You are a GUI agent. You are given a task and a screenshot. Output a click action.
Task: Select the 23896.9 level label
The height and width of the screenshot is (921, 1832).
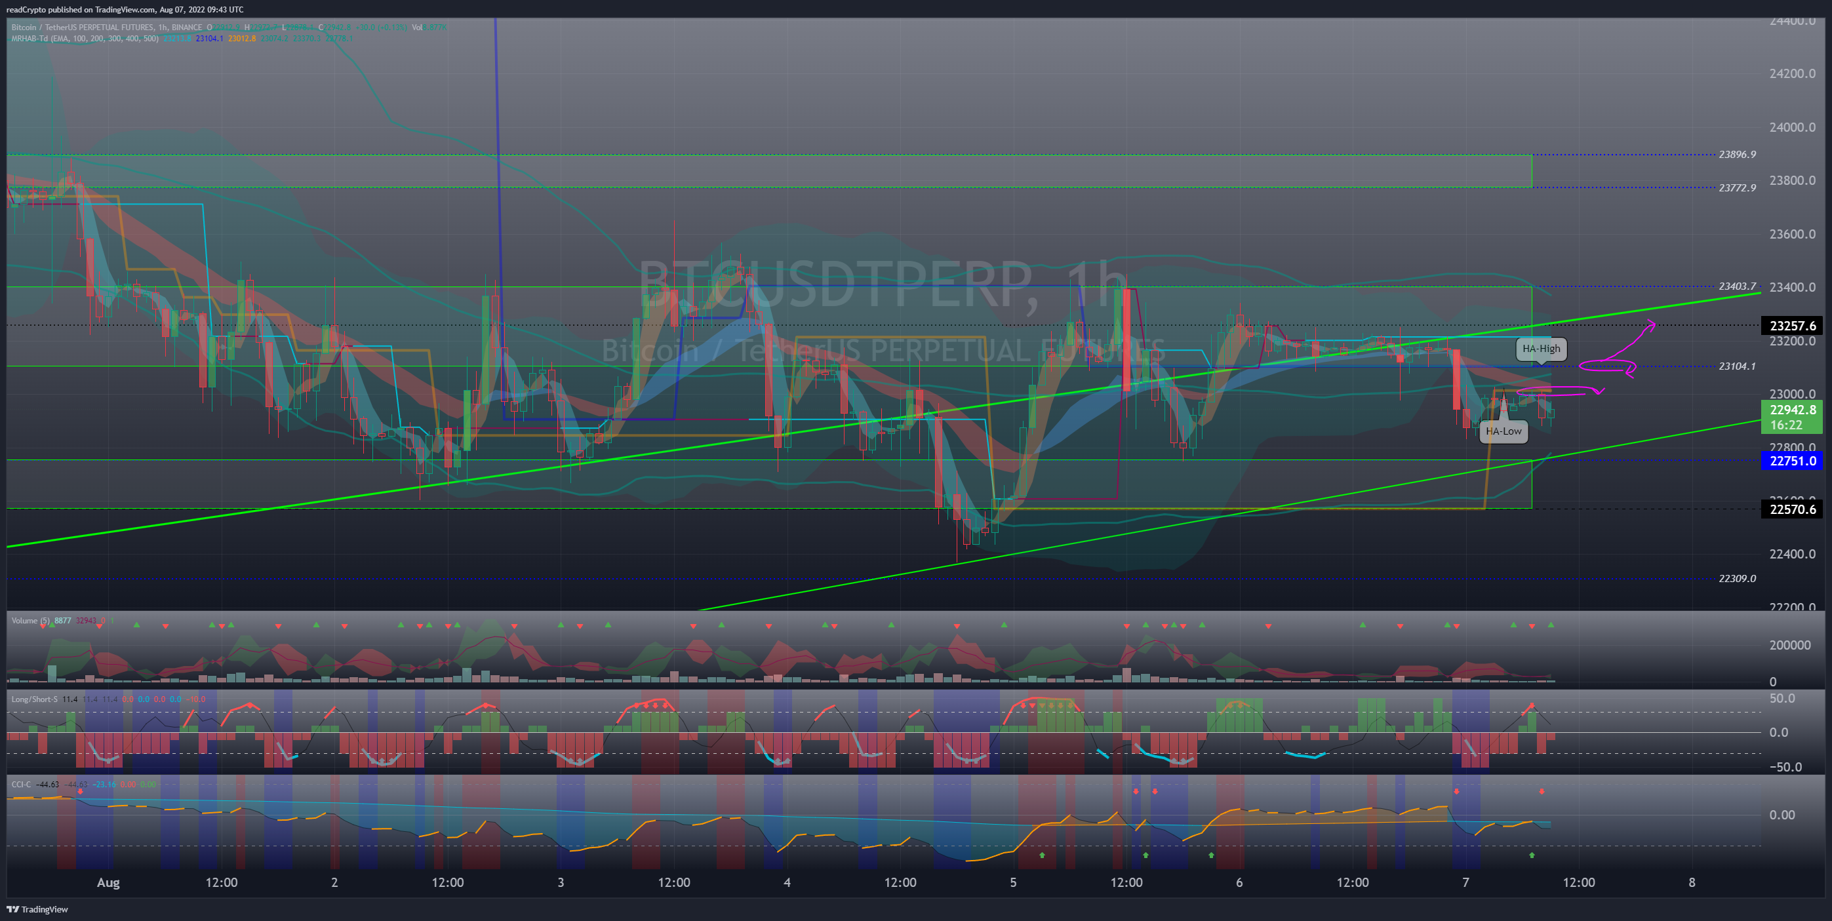1737,154
